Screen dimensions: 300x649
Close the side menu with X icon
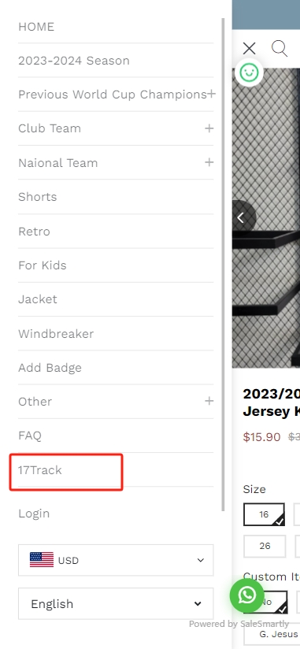click(x=249, y=48)
